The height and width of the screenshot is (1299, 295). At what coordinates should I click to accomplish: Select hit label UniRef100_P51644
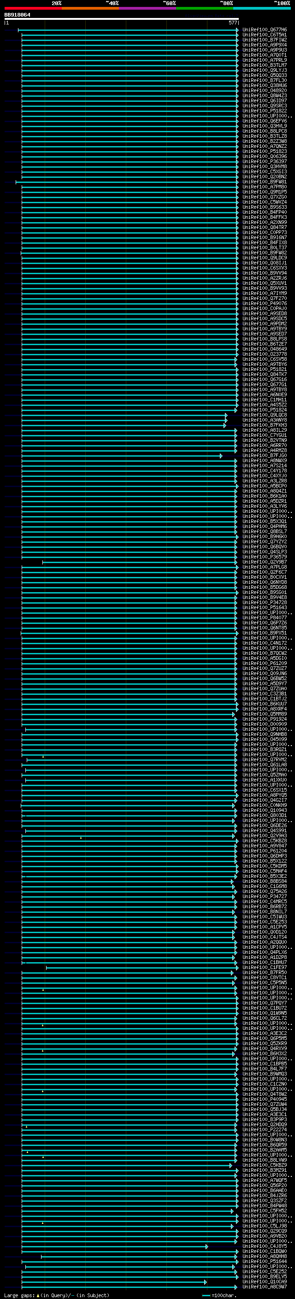tap(265, 1262)
